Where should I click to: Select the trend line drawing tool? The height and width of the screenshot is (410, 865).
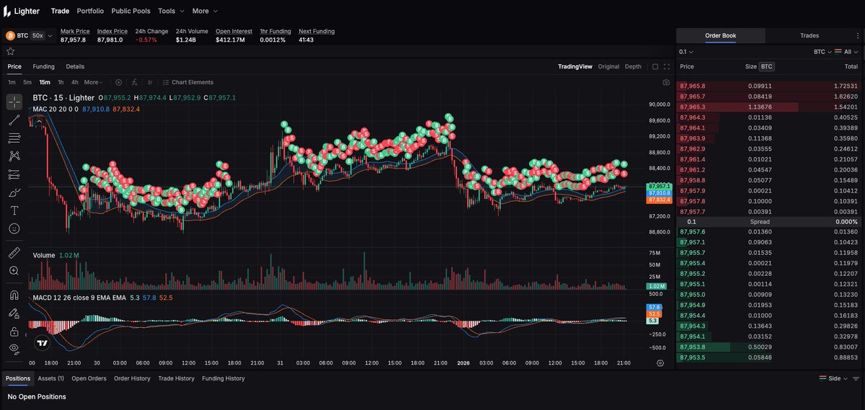point(14,120)
